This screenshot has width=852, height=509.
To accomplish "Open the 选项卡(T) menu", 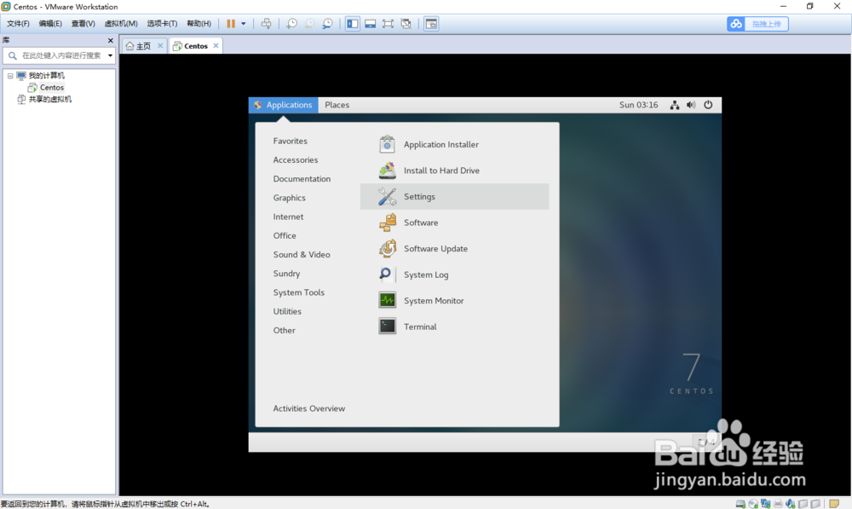I will (162, 23).
